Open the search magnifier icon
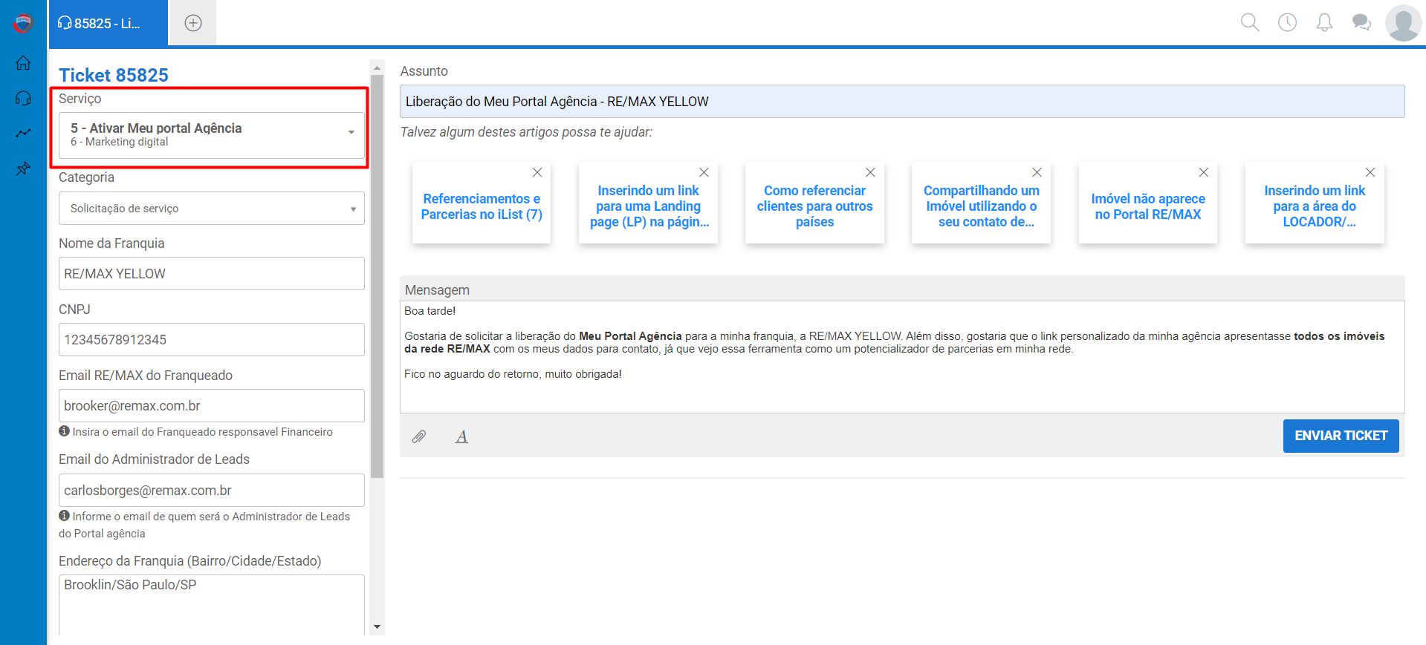1426x645 pixels. pyautogui.click(x=1250, y=22)
